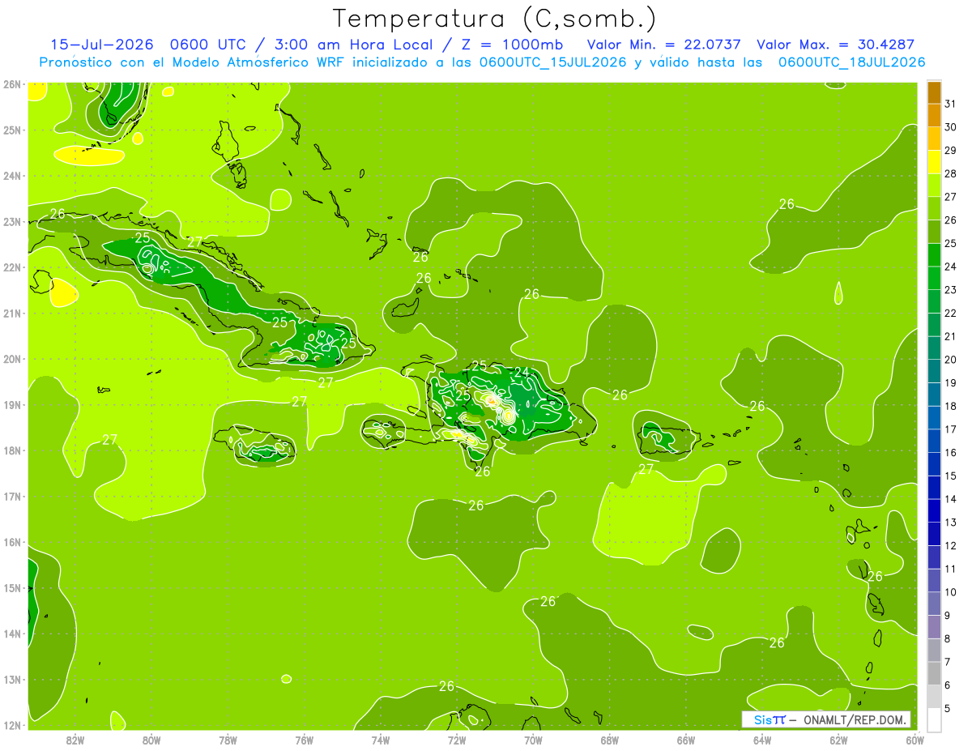This screenshot has width=972, height=751.
Task: Click the latitude axis label 22N
Action: [x=11, y=267]
